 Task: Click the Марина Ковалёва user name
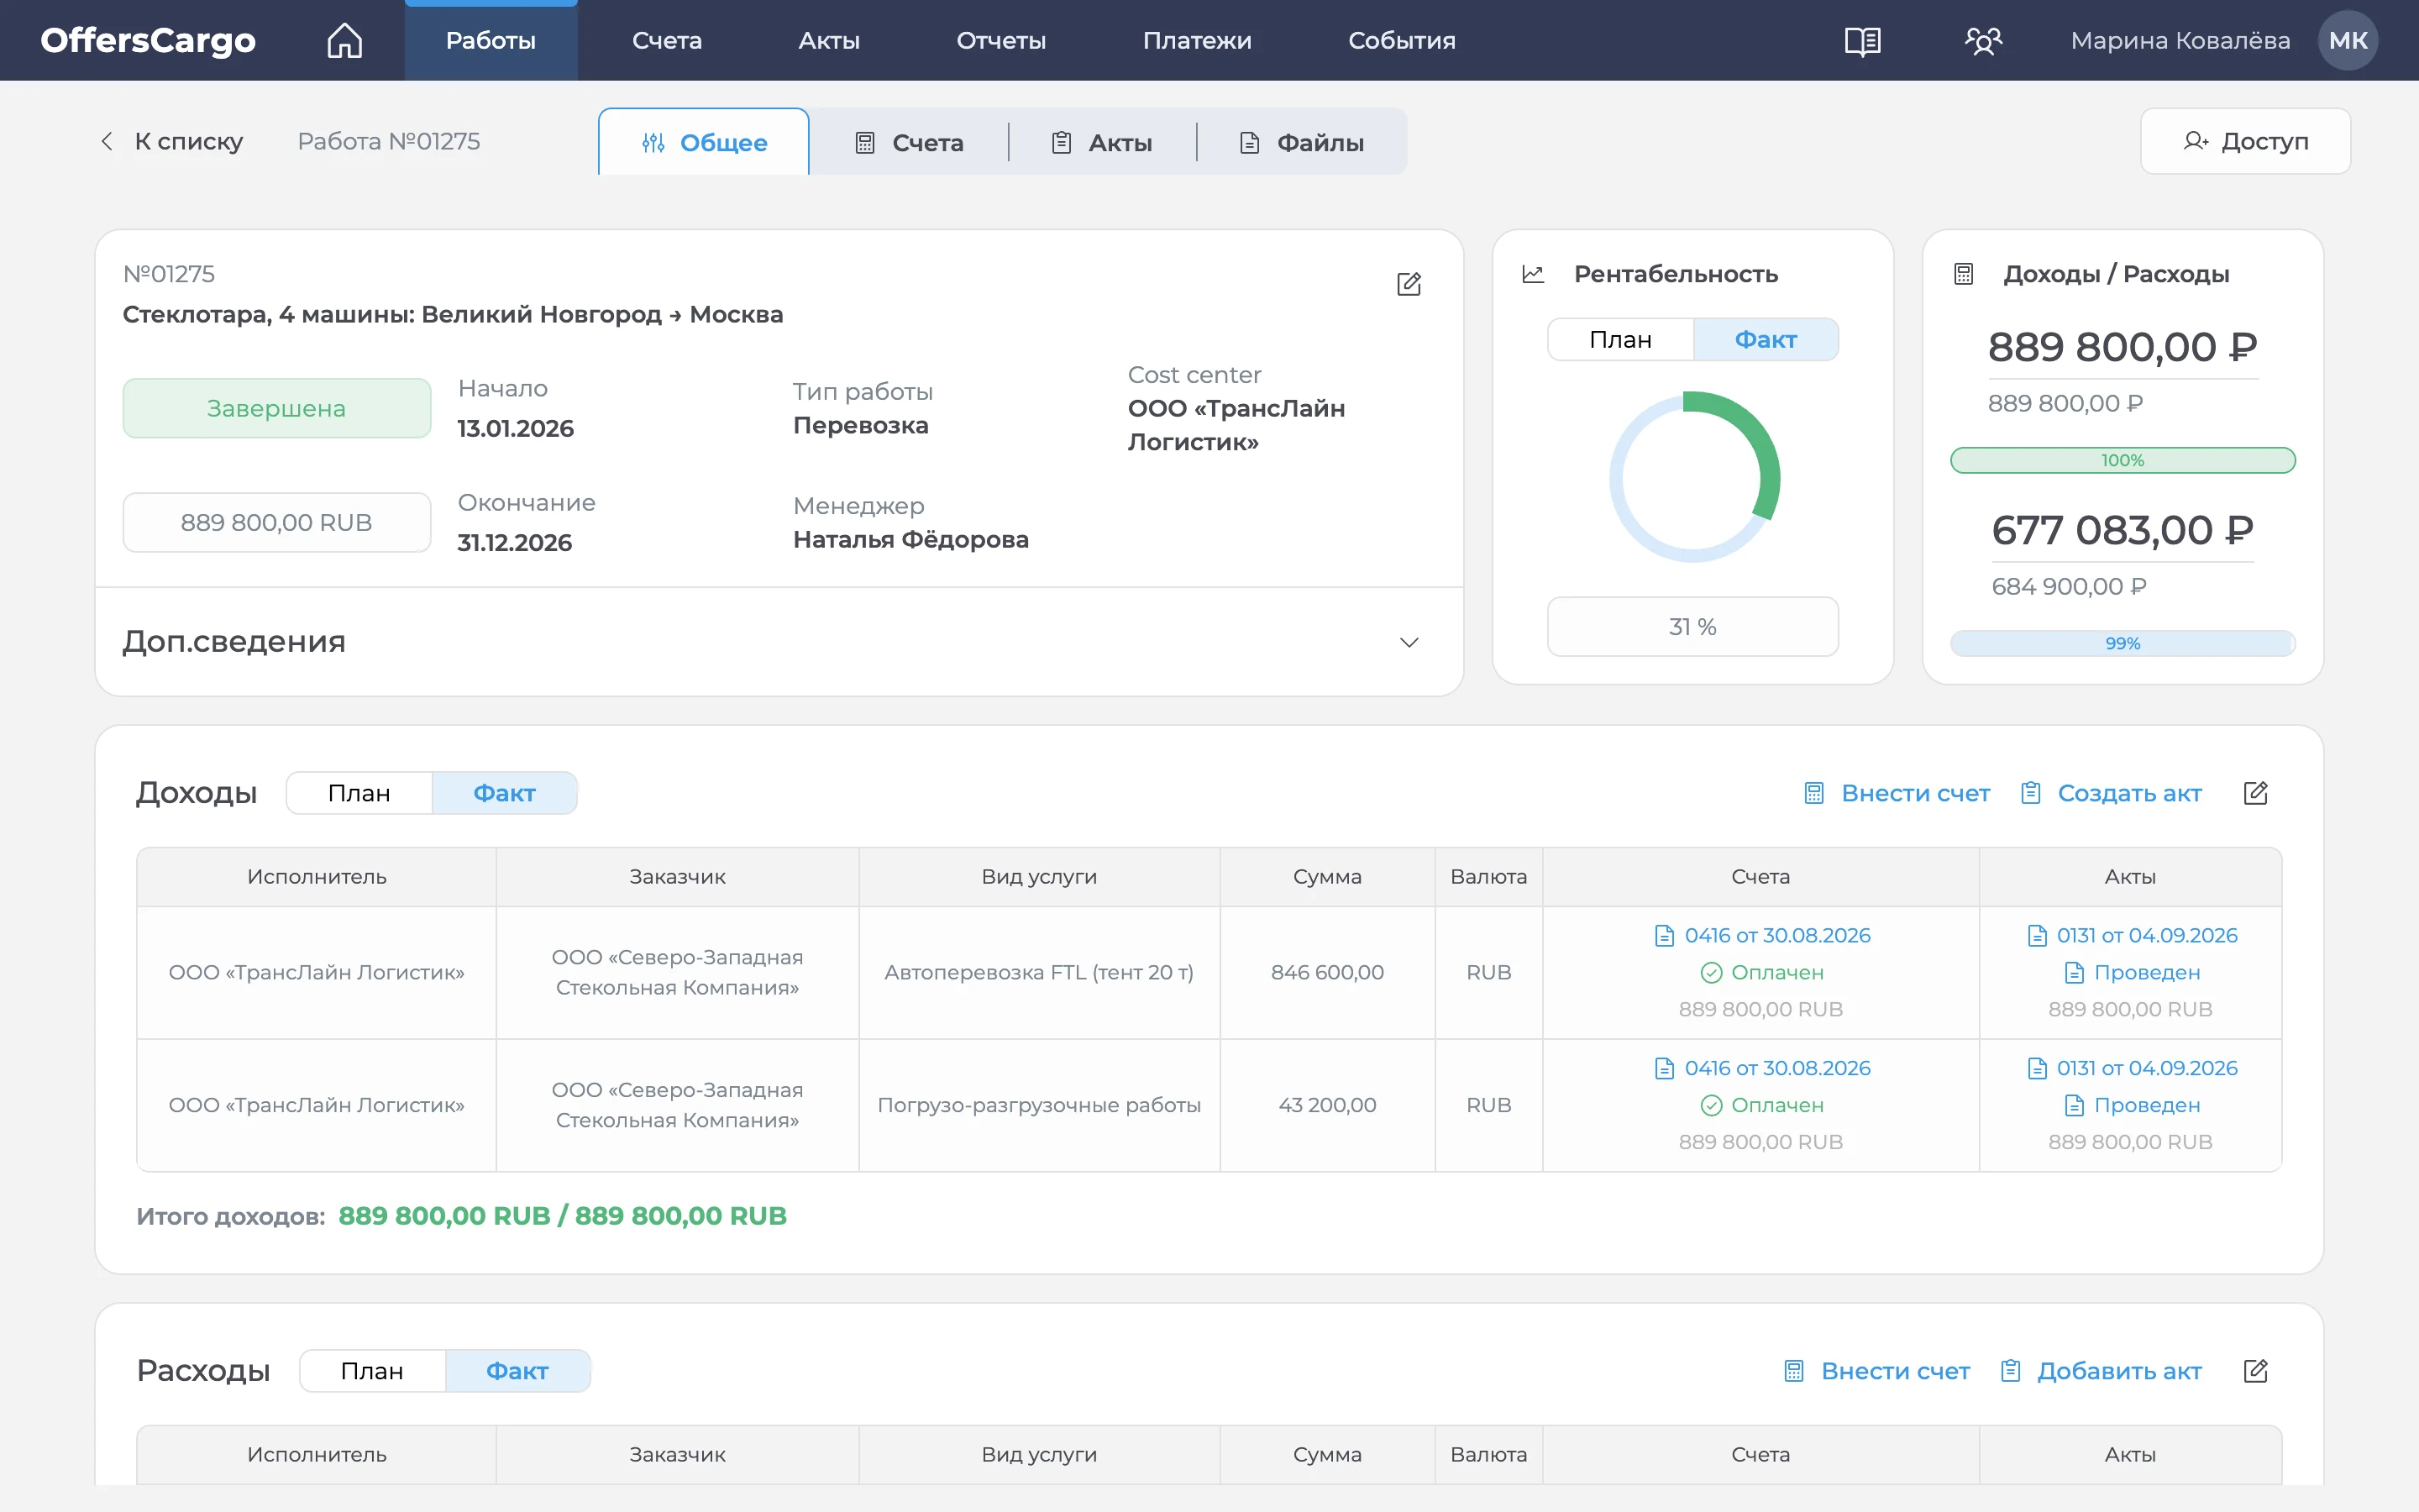pos(2180,41)
